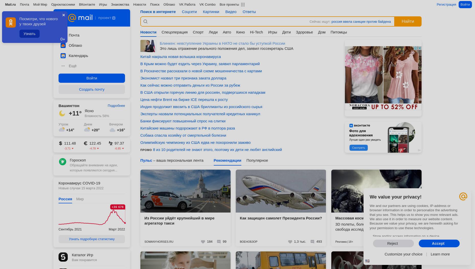Click Регистрация link at top right
The width and height of the screenshot is (475, 269).
tap(446, 5)
